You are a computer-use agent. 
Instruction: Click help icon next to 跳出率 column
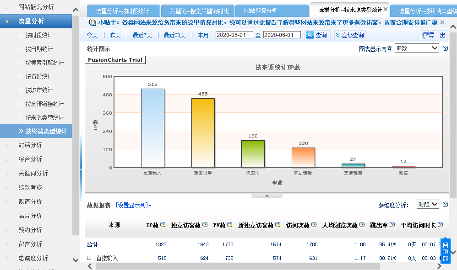tap(393, 225)
